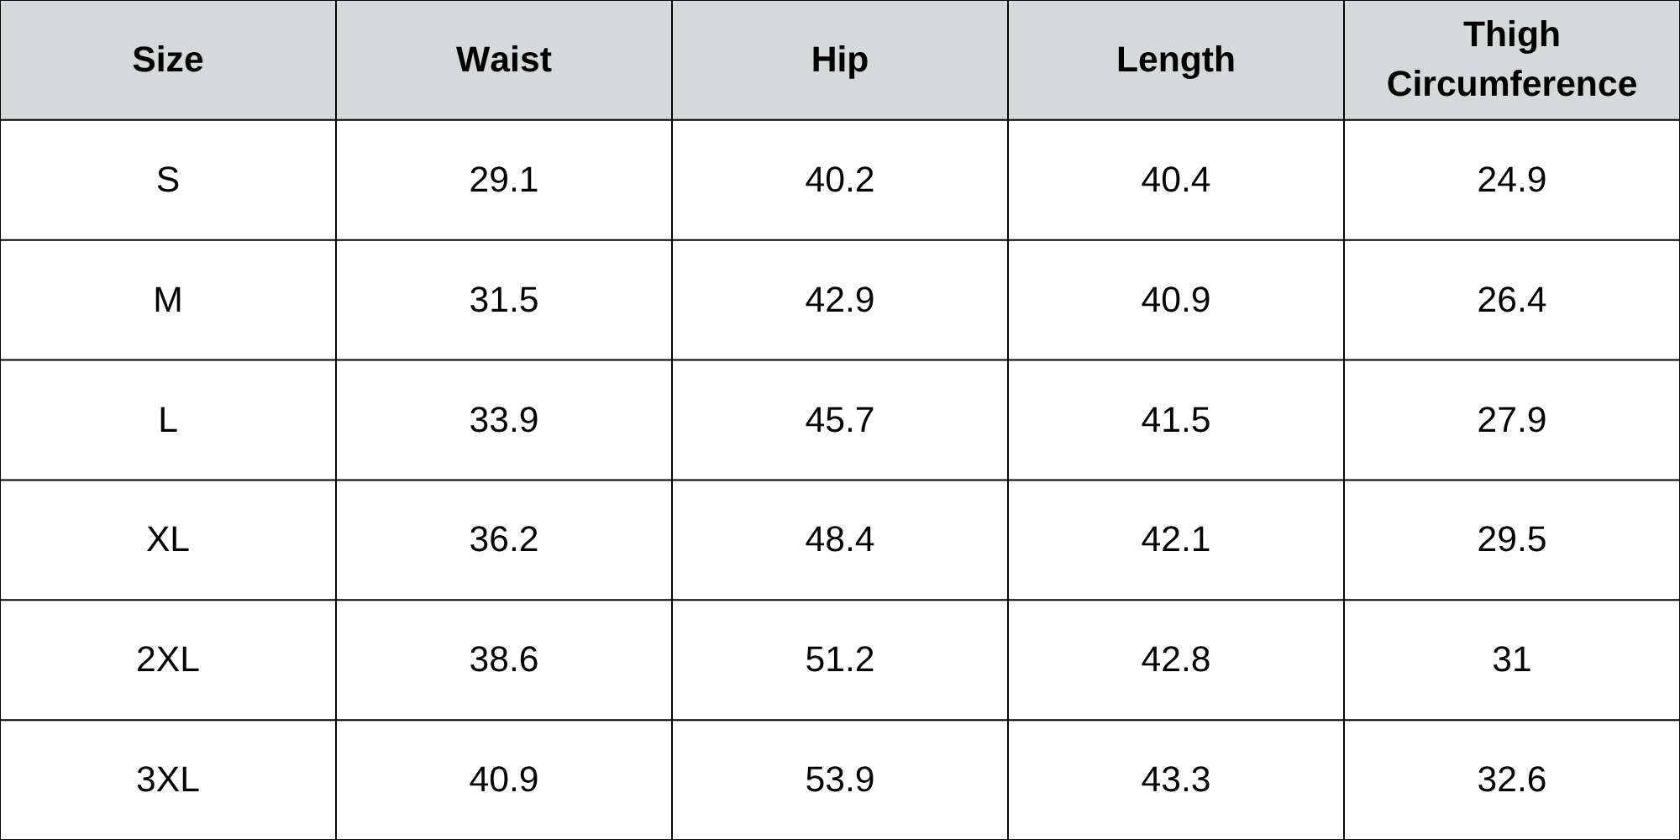
Task: Click the L size row label
Action: 168,420
